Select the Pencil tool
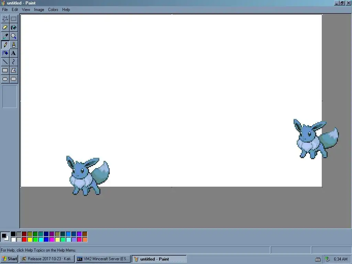This screenshot has width=352, height=264. pos(5,45)
